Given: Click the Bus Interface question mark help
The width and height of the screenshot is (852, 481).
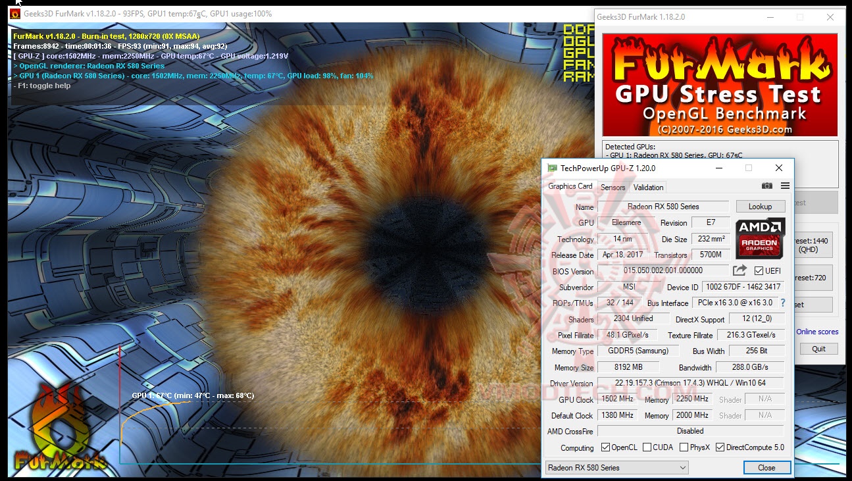Looking at the screenshot, I should [783, 303].
